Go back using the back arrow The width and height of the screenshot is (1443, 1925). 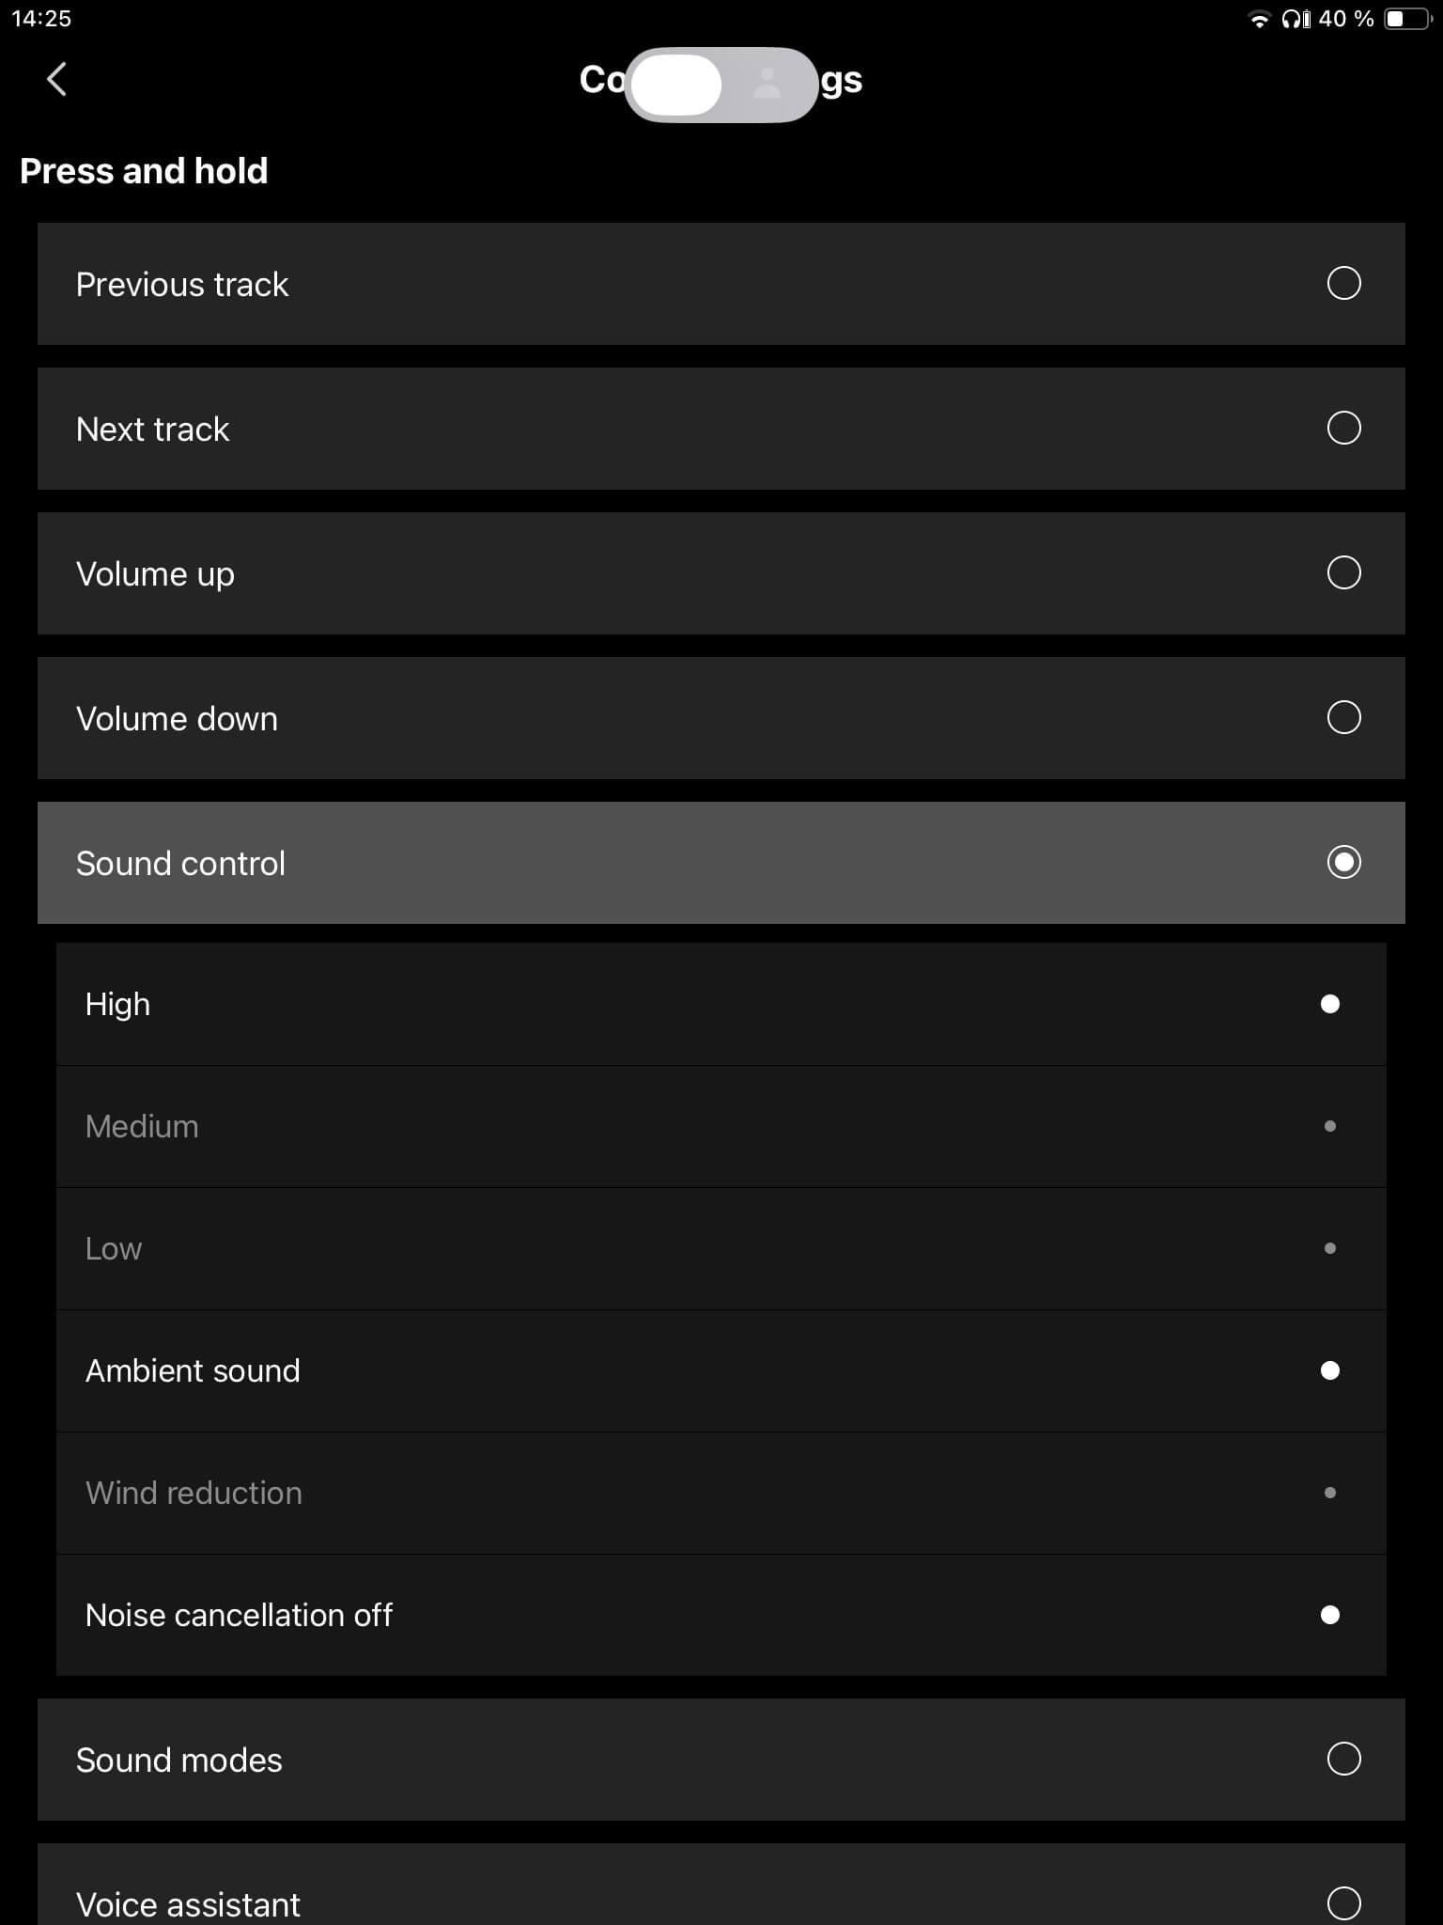point(57,79)
